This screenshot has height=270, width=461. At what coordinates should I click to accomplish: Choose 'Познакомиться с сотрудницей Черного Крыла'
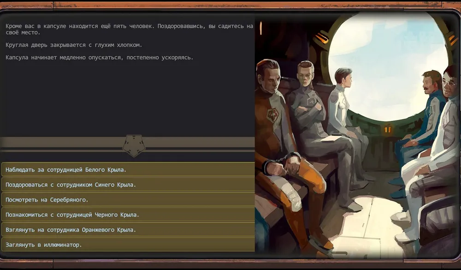pos(128,215)
